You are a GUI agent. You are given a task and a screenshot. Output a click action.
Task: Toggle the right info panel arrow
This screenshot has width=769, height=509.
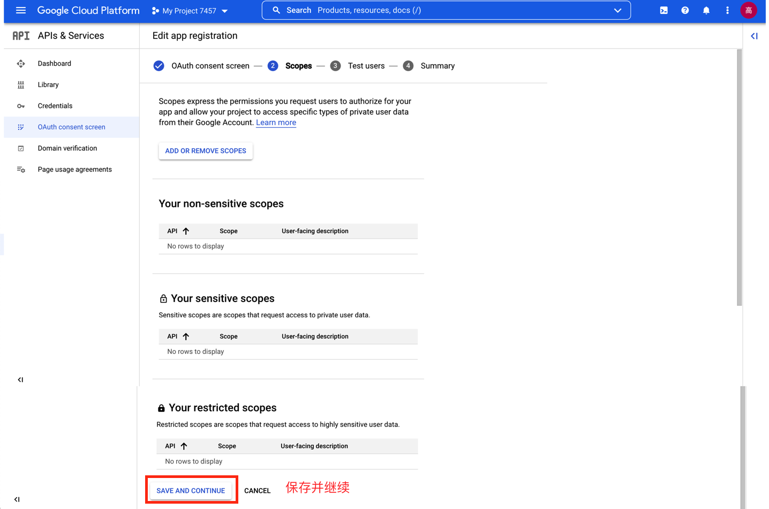click(x=754, y=36)
